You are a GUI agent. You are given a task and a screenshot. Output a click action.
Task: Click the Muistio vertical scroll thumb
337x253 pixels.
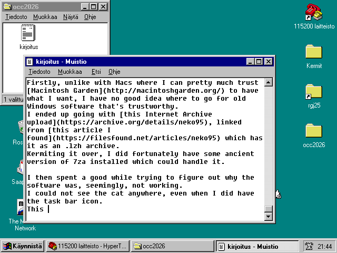269,209
